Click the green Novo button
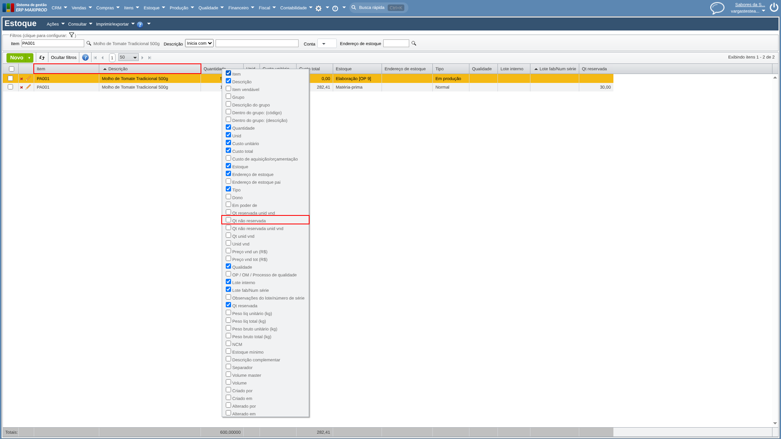781x439 pixels. (16, 58)
